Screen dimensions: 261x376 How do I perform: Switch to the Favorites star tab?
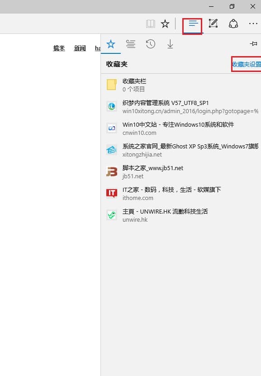tap(111, 44)
